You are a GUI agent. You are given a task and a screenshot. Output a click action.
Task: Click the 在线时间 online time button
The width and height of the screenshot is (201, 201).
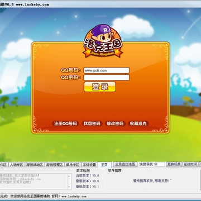pyautogui.click(x=190, y=164)
